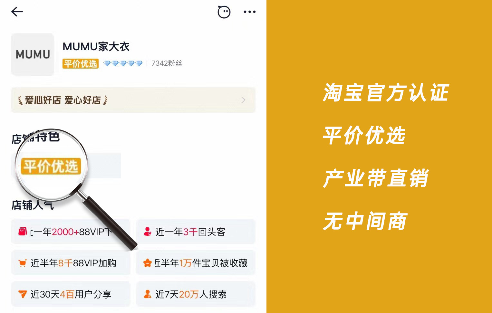
Task: Click the star icon for 宝贝被收藏
Action: coord(147,263)
